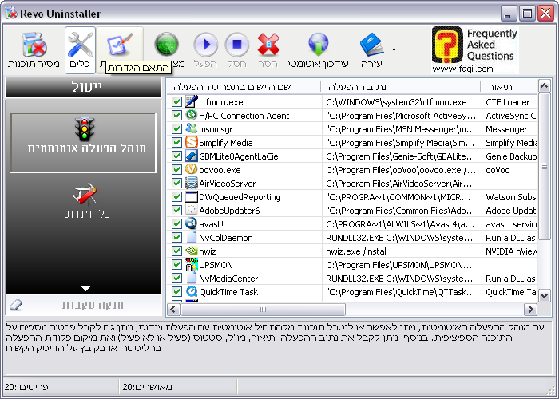Uncheck the avast! startup checkbox
This screenshot has height=399, width=559.
(x=176, y=223)
